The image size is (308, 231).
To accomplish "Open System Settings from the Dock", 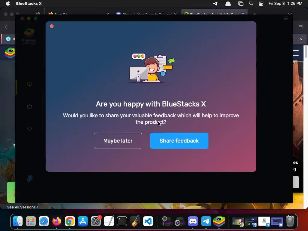I will 96,221.
